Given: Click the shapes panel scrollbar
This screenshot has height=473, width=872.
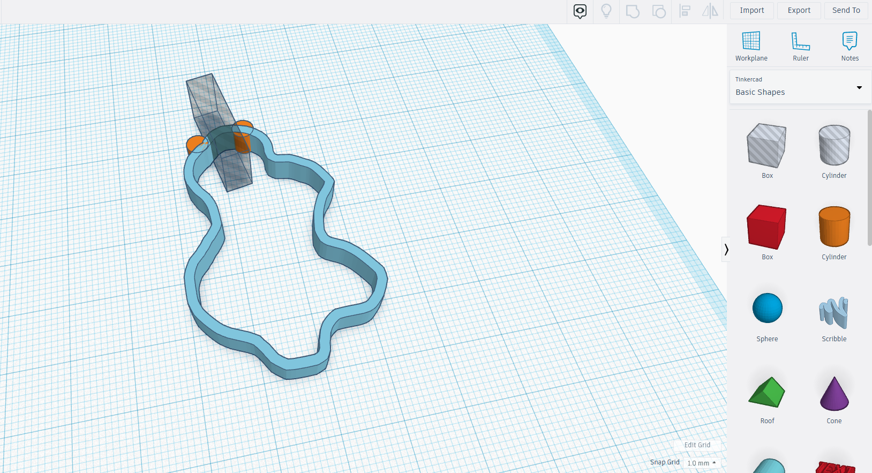Looking at the screenshot, I should [869, 178].
